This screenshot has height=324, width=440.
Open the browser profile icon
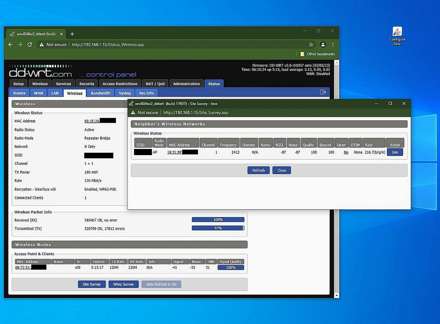(x=323, y=45)
